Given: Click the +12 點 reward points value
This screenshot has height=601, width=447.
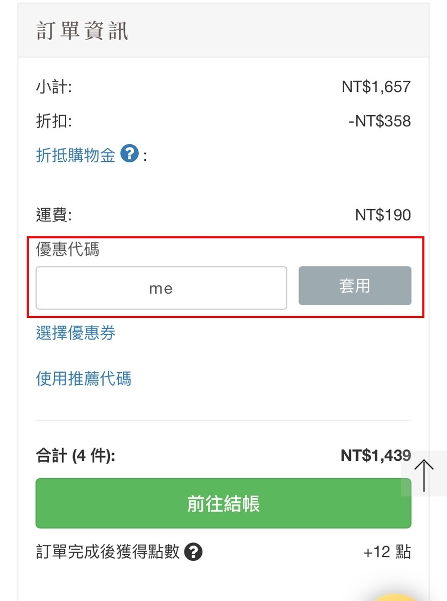Looking at the screenshot, I should click(x=387, y=552).
